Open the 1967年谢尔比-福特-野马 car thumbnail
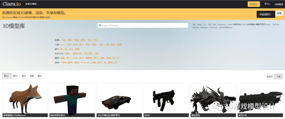The image size is (285, 119). [x=119, y=100]
